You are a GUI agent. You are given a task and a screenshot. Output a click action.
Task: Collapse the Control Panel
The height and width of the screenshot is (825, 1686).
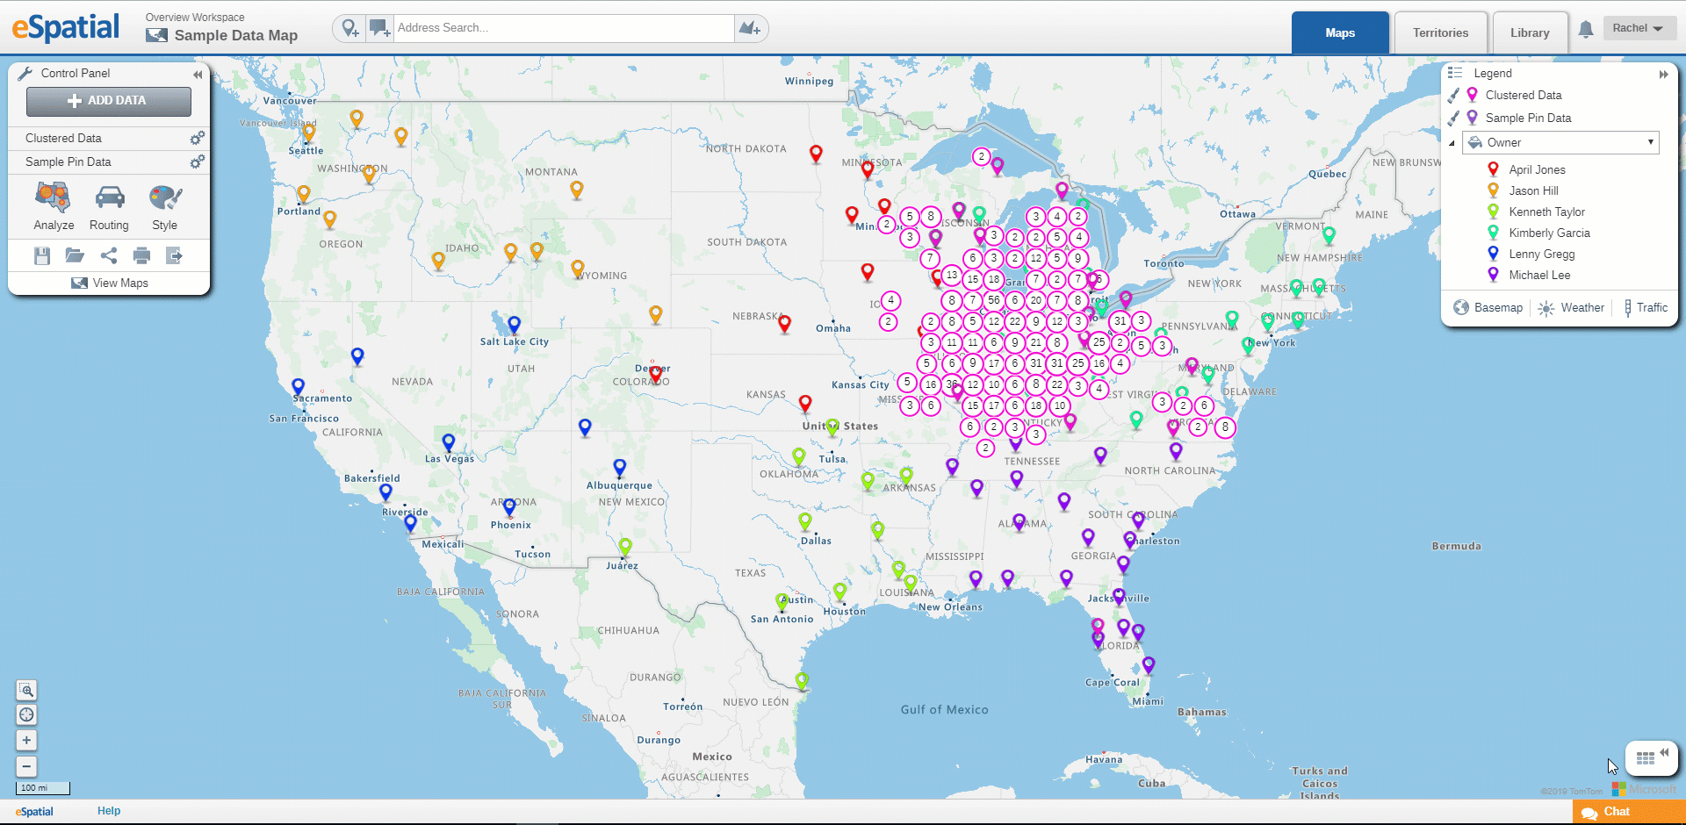click(x=198, y=75)
